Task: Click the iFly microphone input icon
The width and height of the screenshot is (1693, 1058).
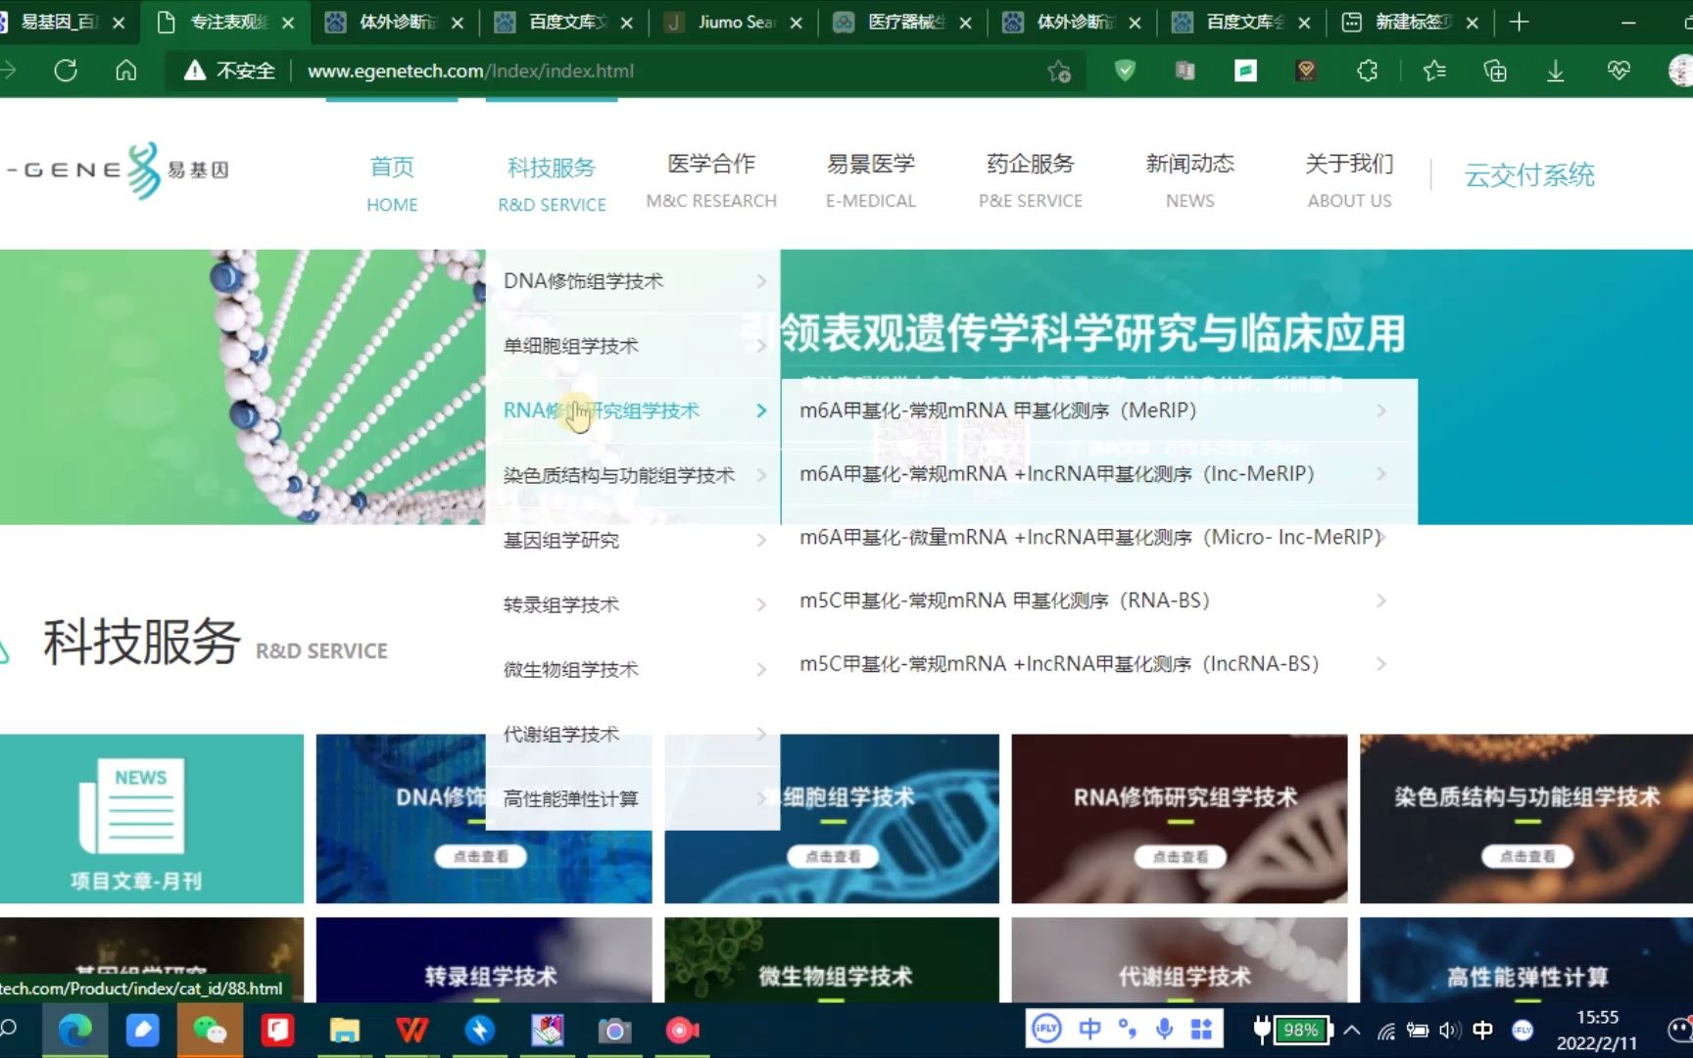Action: point(1164,1029)
